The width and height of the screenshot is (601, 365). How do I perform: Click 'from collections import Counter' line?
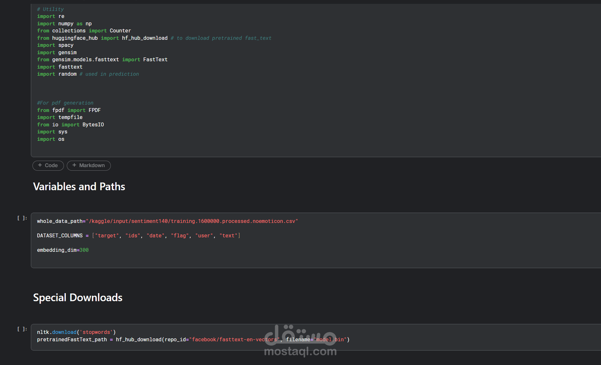point(84,31)
